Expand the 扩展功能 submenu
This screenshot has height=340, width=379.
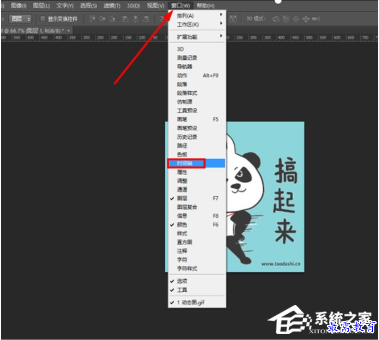coord(197,37)
